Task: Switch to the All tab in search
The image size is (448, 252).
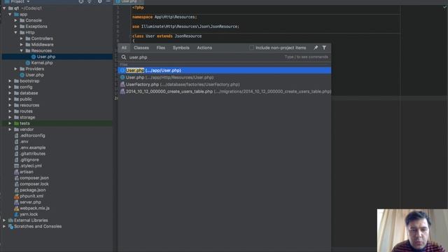Action: 124,48
